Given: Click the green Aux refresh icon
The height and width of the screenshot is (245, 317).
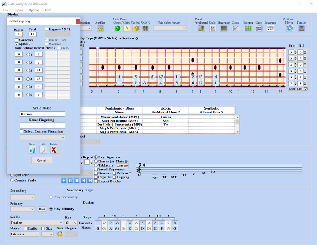Looking at the screenshot, I should 60,234.
